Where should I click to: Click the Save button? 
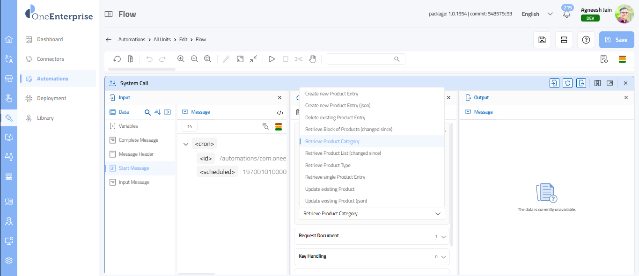tap(617, 40)
